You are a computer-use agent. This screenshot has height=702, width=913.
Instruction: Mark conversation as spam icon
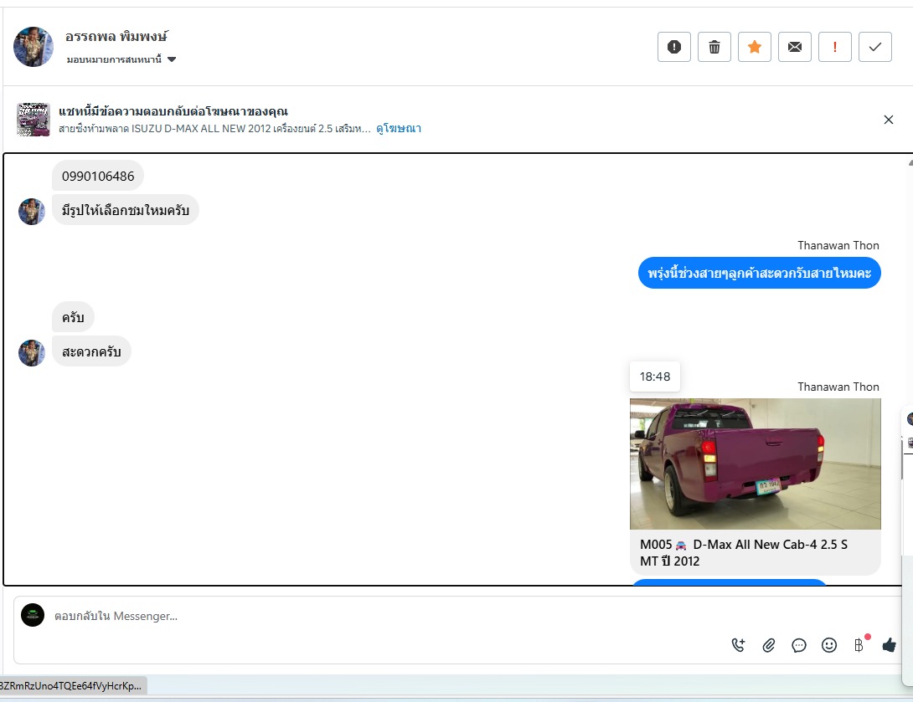point(673,47)
